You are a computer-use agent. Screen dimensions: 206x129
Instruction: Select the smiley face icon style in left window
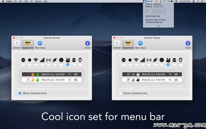tap(61, 60)
